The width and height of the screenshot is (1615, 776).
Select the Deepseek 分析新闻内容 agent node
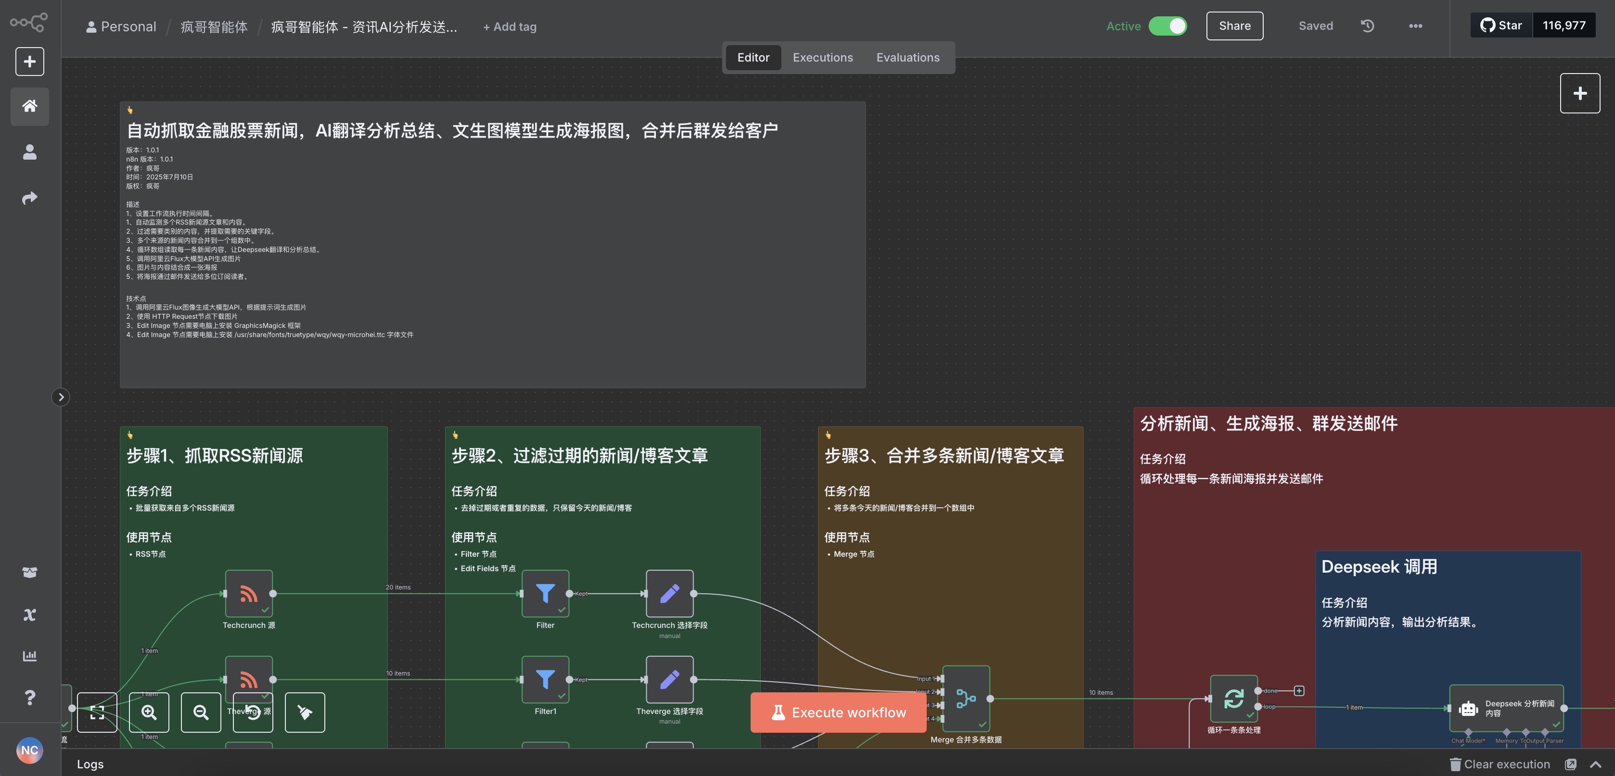coord(1506,708)
